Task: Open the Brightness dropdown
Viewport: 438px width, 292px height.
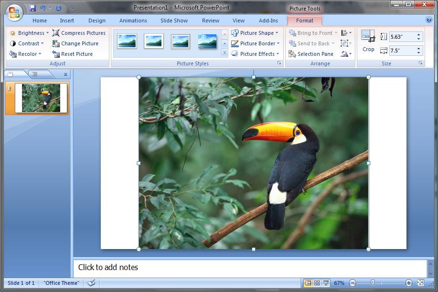Action: coord(29,33)
